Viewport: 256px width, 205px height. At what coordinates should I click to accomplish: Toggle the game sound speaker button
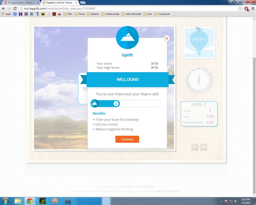(204, 147)
